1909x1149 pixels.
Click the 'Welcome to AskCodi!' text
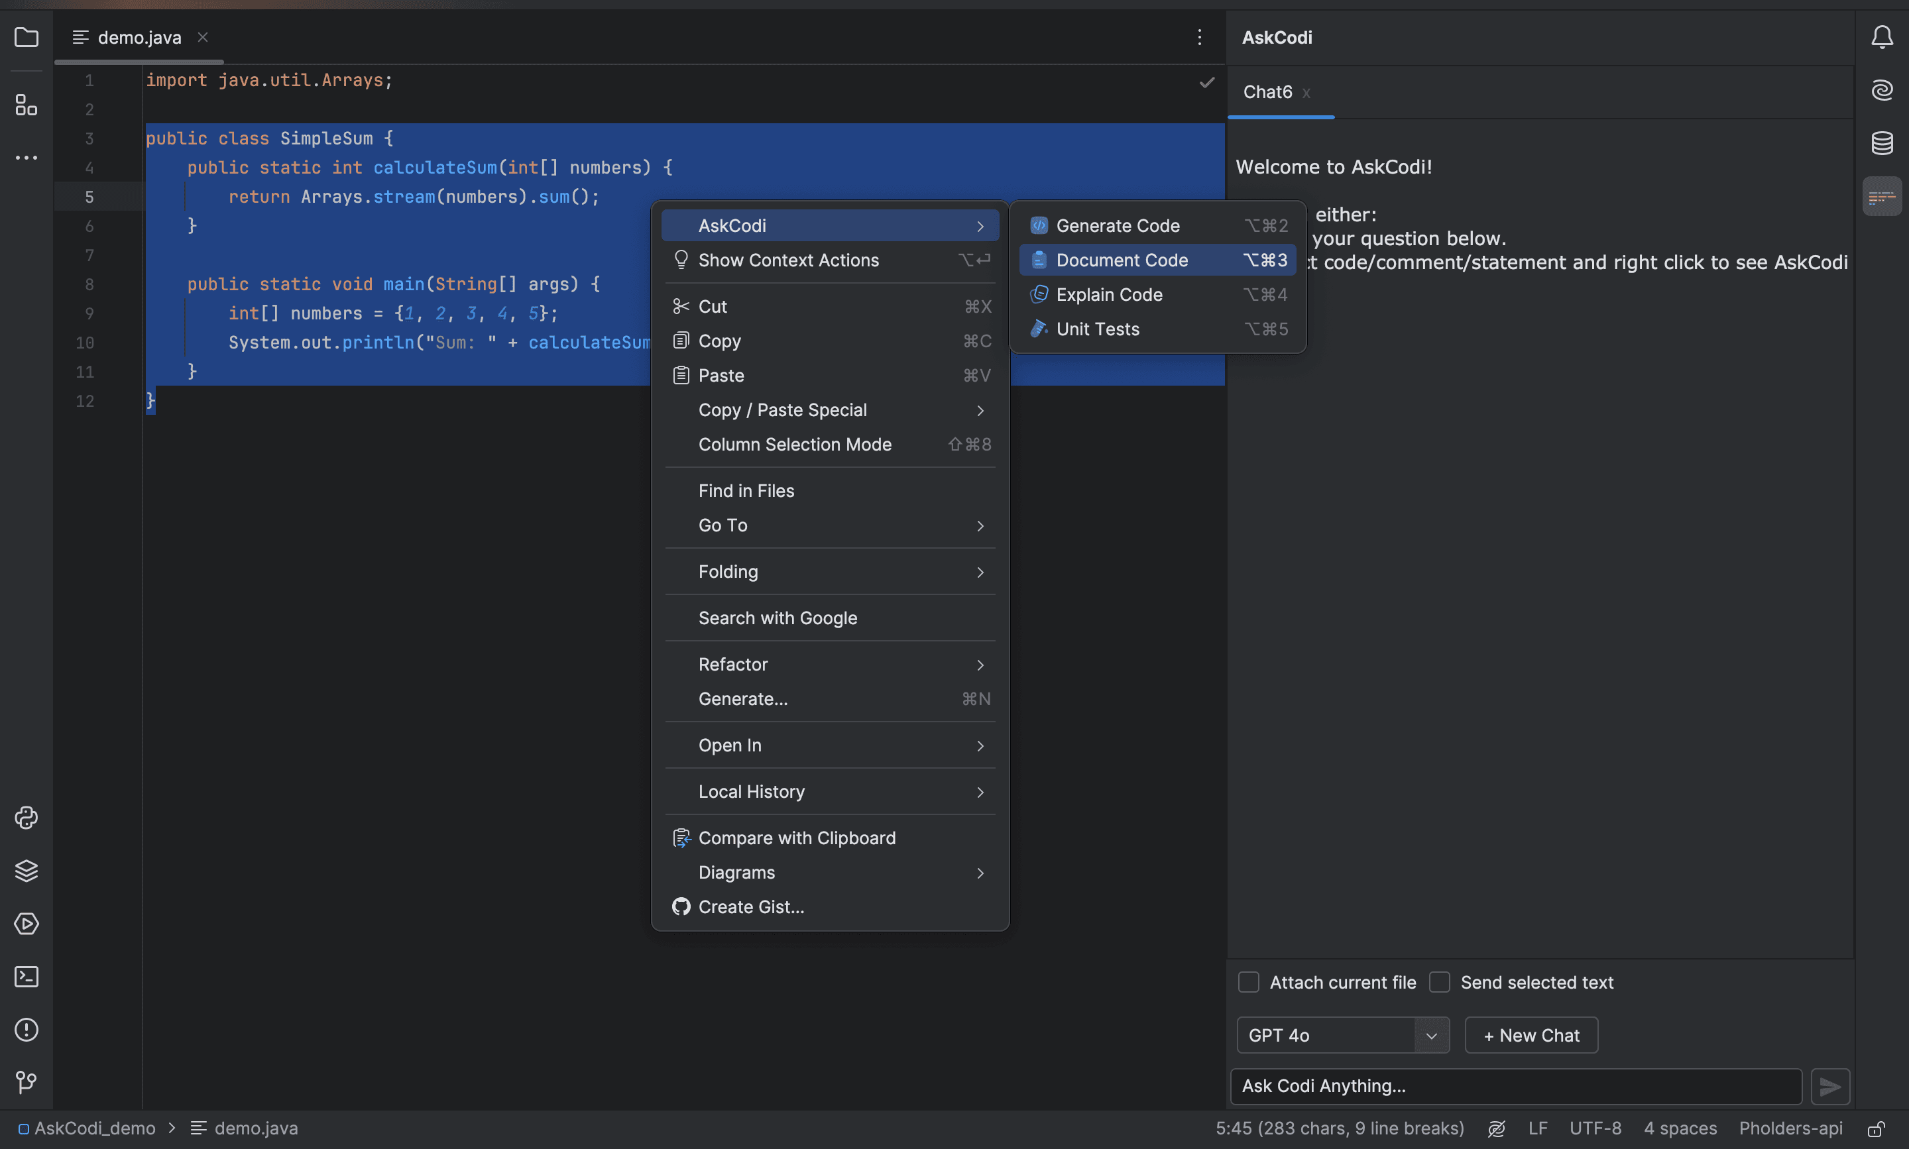pyautogui.click(x=1334, y=166)
